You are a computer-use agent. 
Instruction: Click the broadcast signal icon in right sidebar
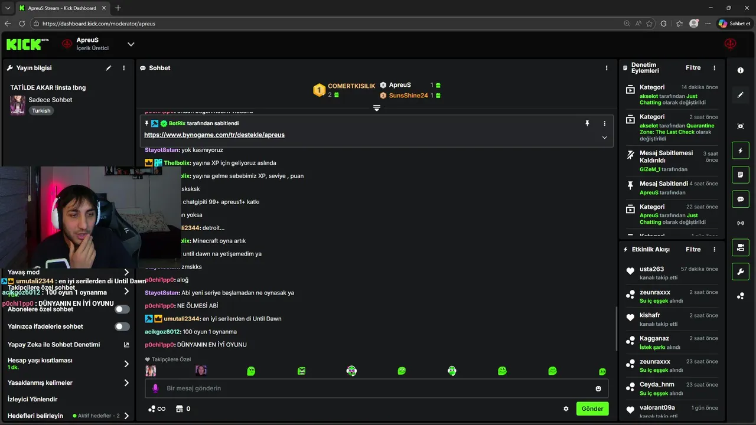740,223
